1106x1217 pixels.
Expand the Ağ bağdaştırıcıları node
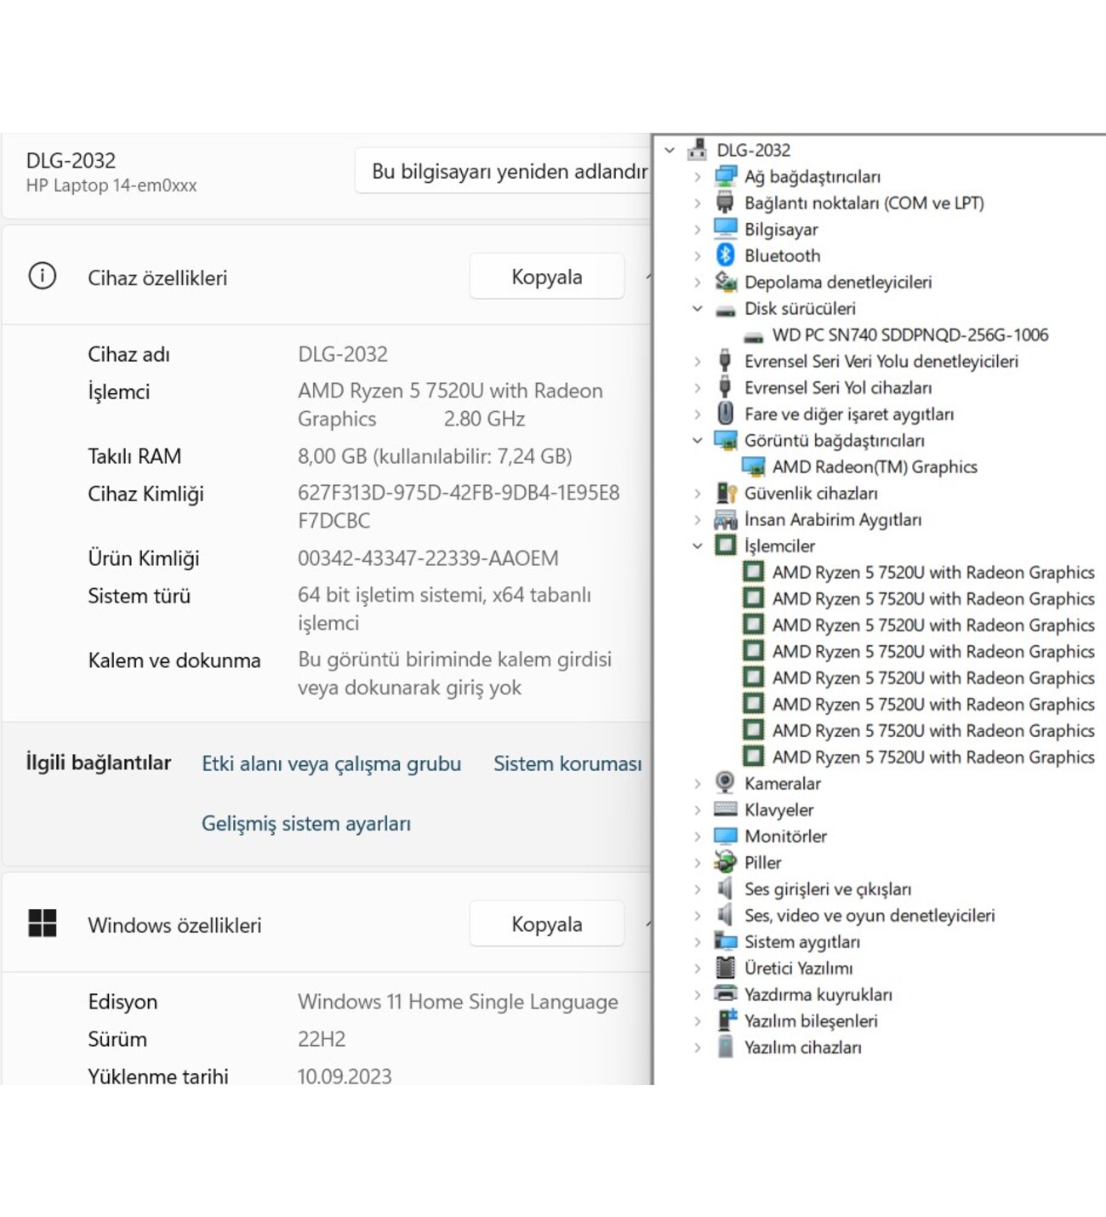pos(698,177)
